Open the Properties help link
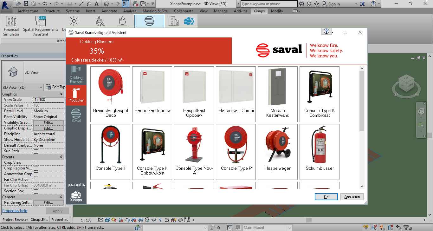 [x=15, y=211]
